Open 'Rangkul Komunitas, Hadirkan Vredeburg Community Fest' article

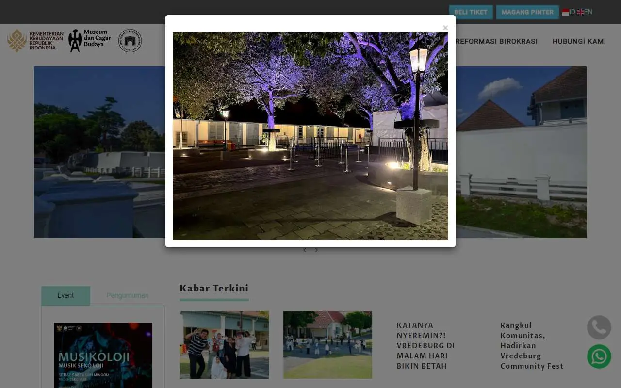point(532,345)
